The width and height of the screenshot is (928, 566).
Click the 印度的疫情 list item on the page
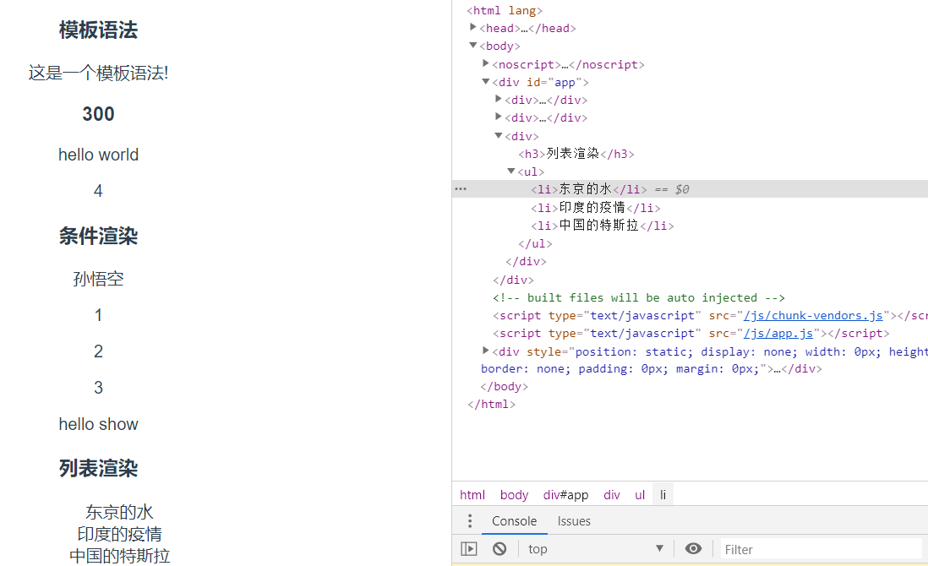(x=119, y=534)
